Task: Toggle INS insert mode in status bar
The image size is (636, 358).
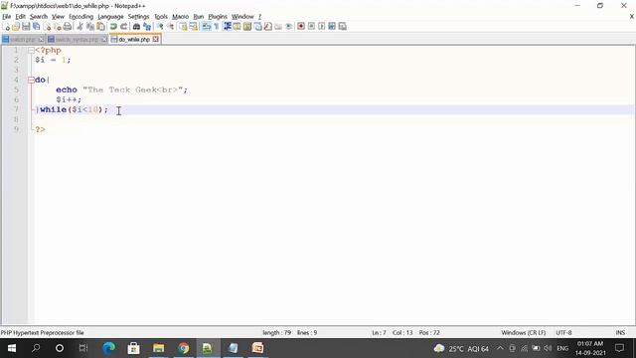Action: click(x=620, y=332)
